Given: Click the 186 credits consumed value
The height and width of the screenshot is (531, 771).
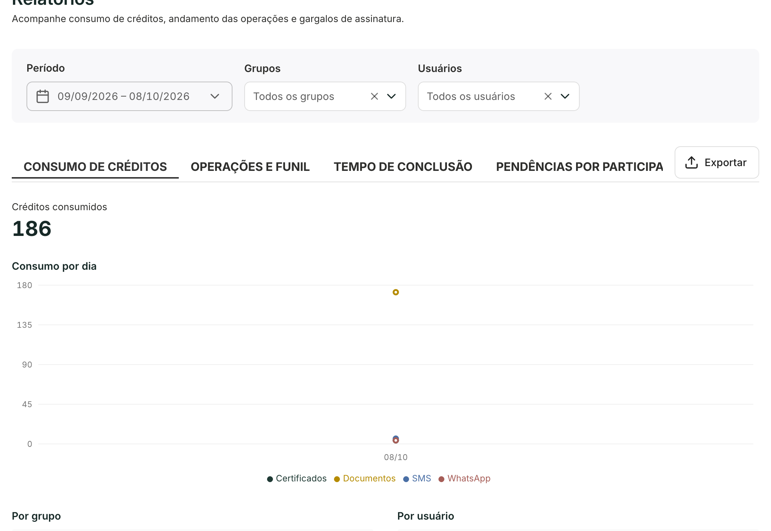Looking at the screenshot, I should click(x=32, y=229).
